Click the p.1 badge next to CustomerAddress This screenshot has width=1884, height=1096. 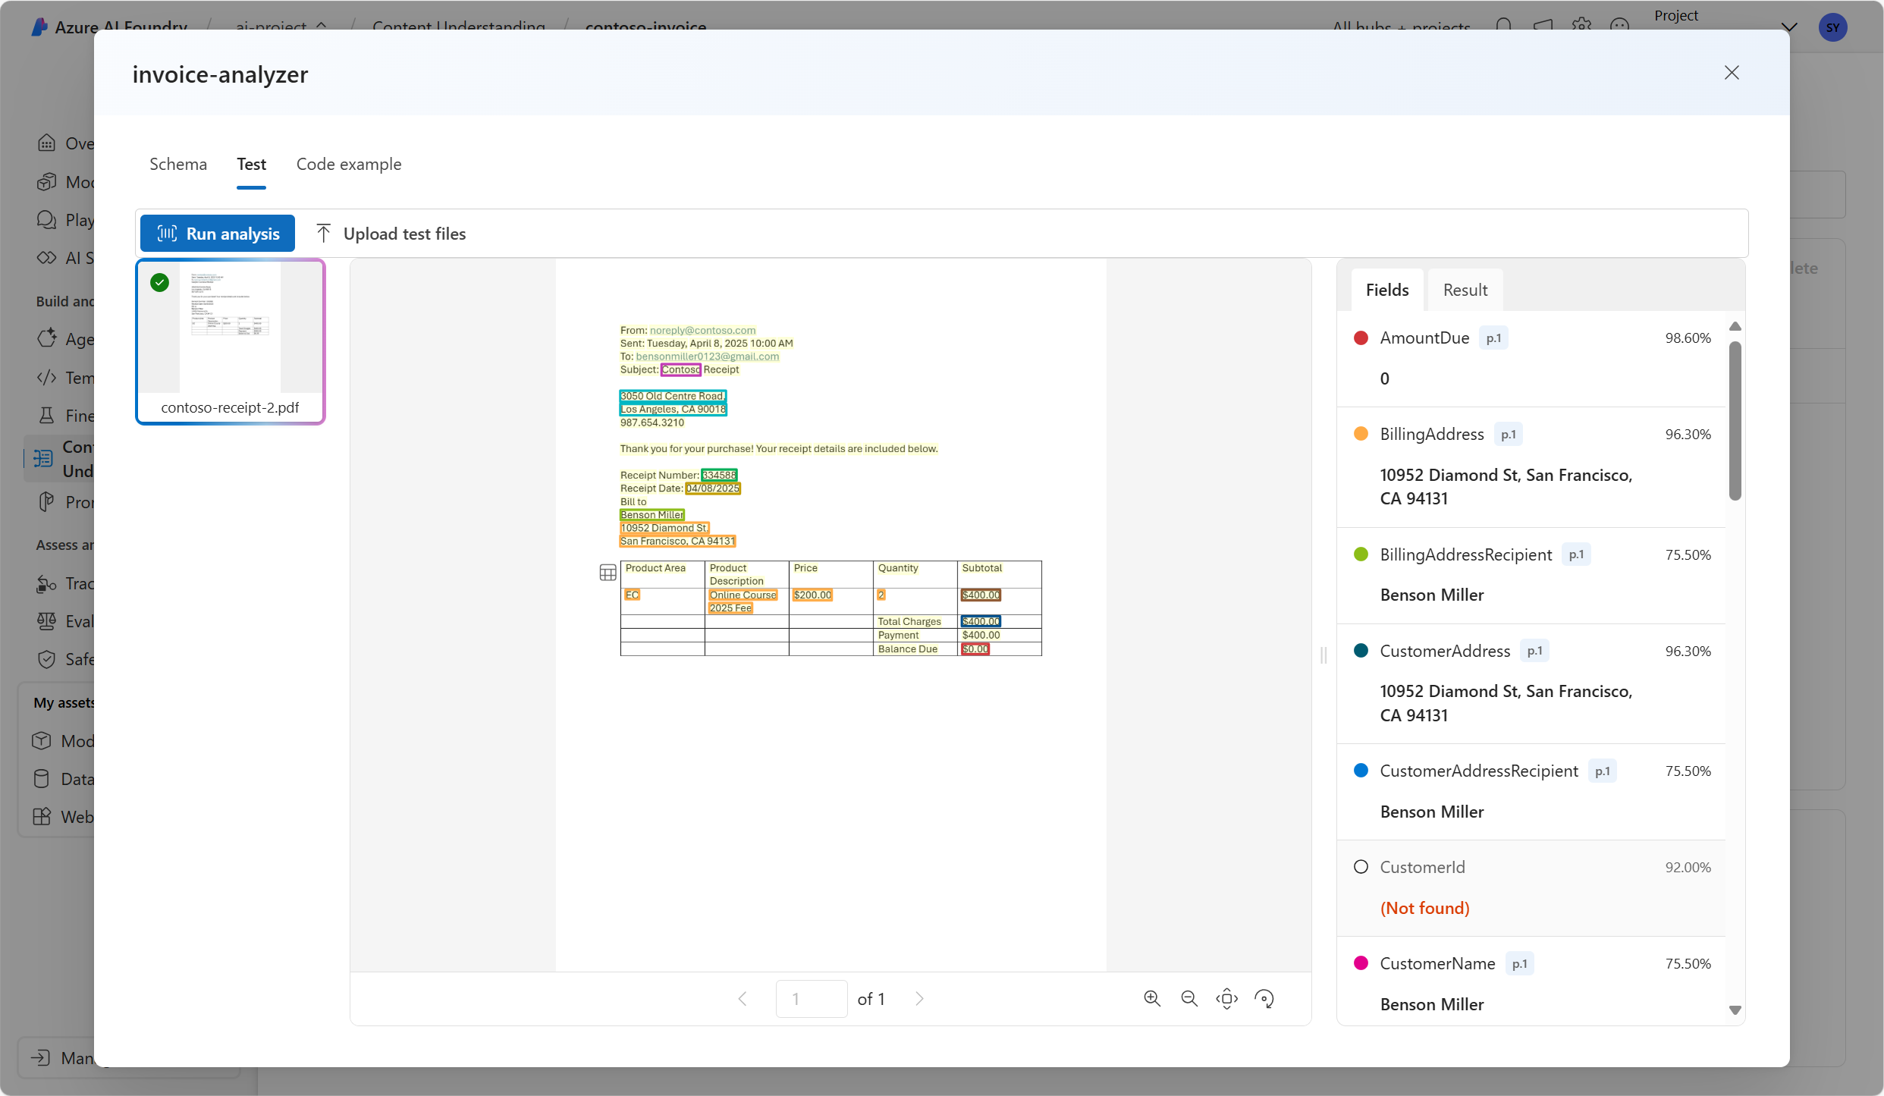(1534, 651)
